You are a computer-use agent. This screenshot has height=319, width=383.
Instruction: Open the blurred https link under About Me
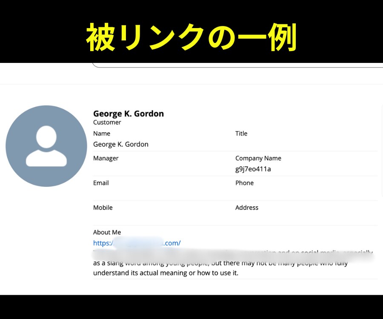pyautogui.click(x=137, y=243)
